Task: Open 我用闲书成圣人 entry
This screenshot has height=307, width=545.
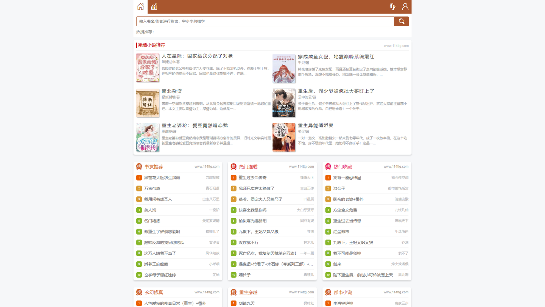Action: [158, 199]
